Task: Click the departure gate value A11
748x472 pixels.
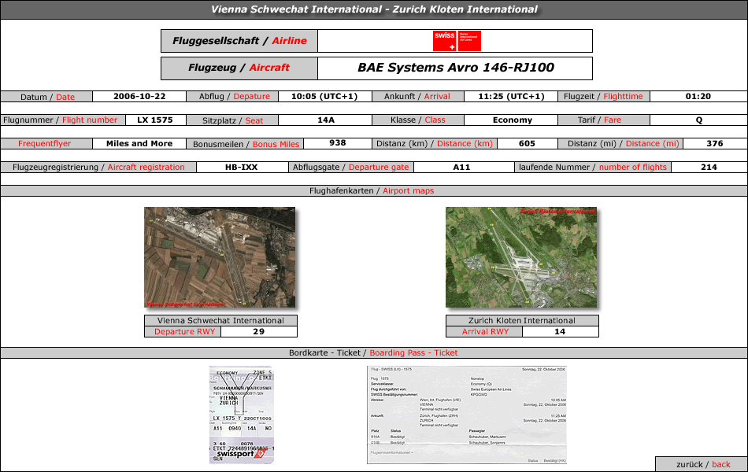Action: pyautogui.click(x=461, y=168)
